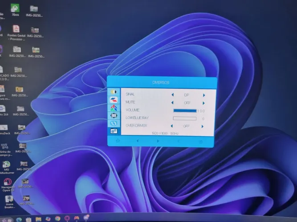Click the reset arrows icon in OSD
The height and width of the screenshot is (222, 297).
(114, 123)
